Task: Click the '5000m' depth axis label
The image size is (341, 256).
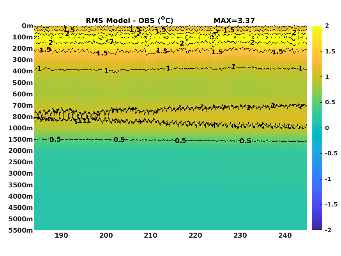Action: [21, 219]
